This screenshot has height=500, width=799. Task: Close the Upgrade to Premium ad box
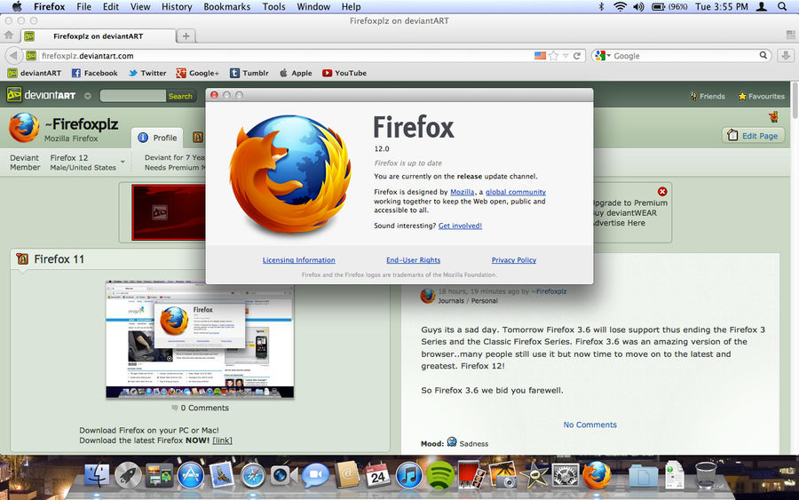point(662,192)
